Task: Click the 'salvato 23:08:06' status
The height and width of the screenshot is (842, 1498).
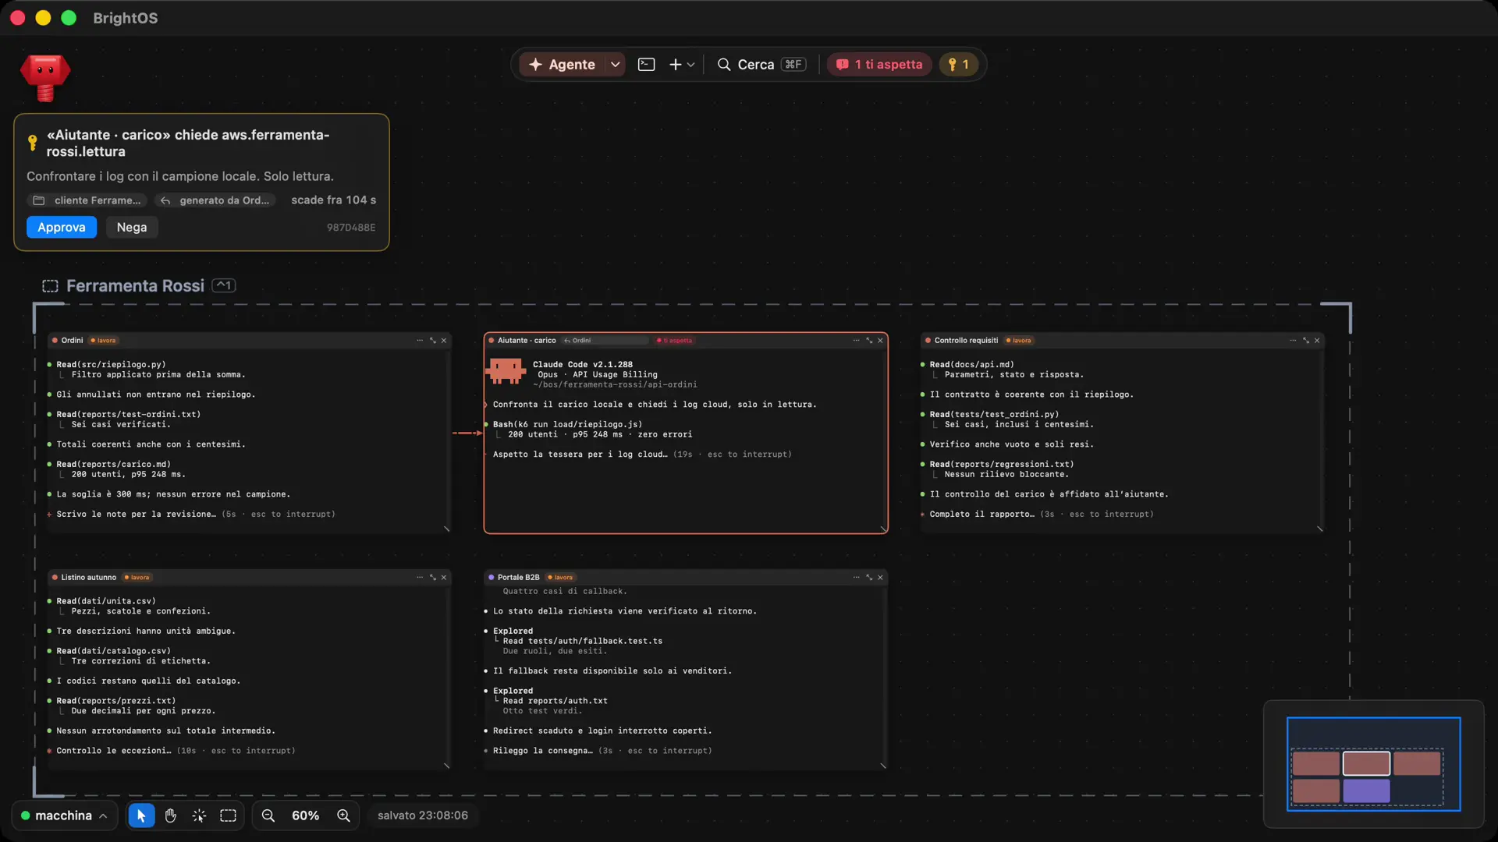Action: [423, 815]
